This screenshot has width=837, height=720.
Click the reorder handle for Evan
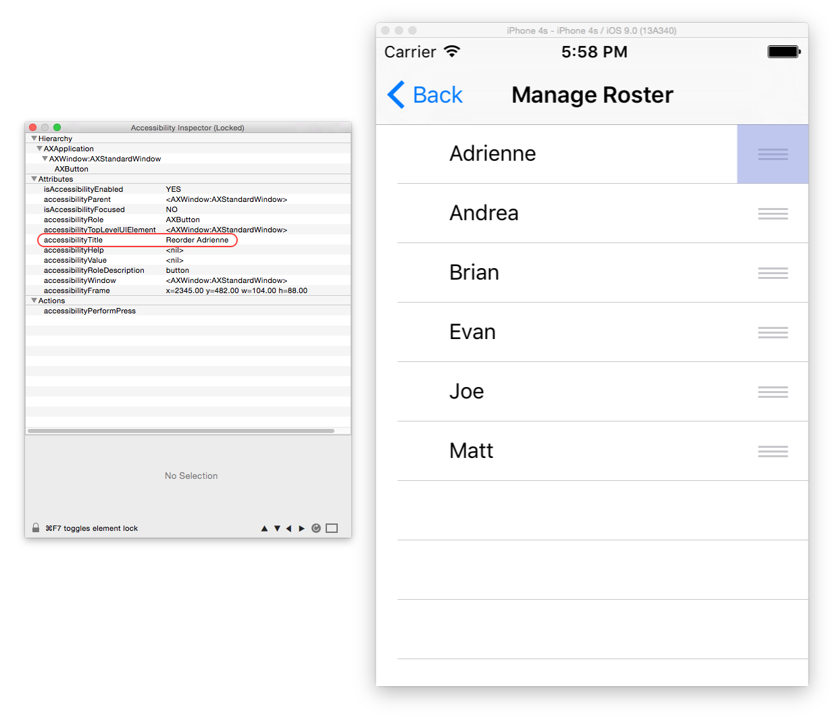click(x=773, y=332)
